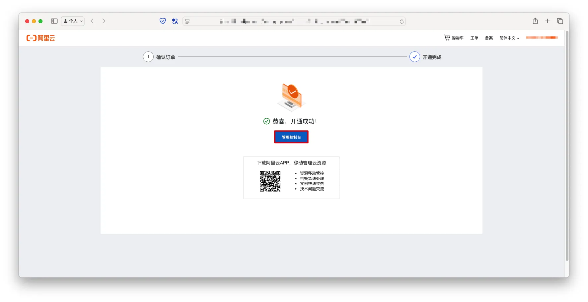Click the translate page icon
The width and height of the screenshot is (588, 302).
pyautogui.click(x=175, y=21)
